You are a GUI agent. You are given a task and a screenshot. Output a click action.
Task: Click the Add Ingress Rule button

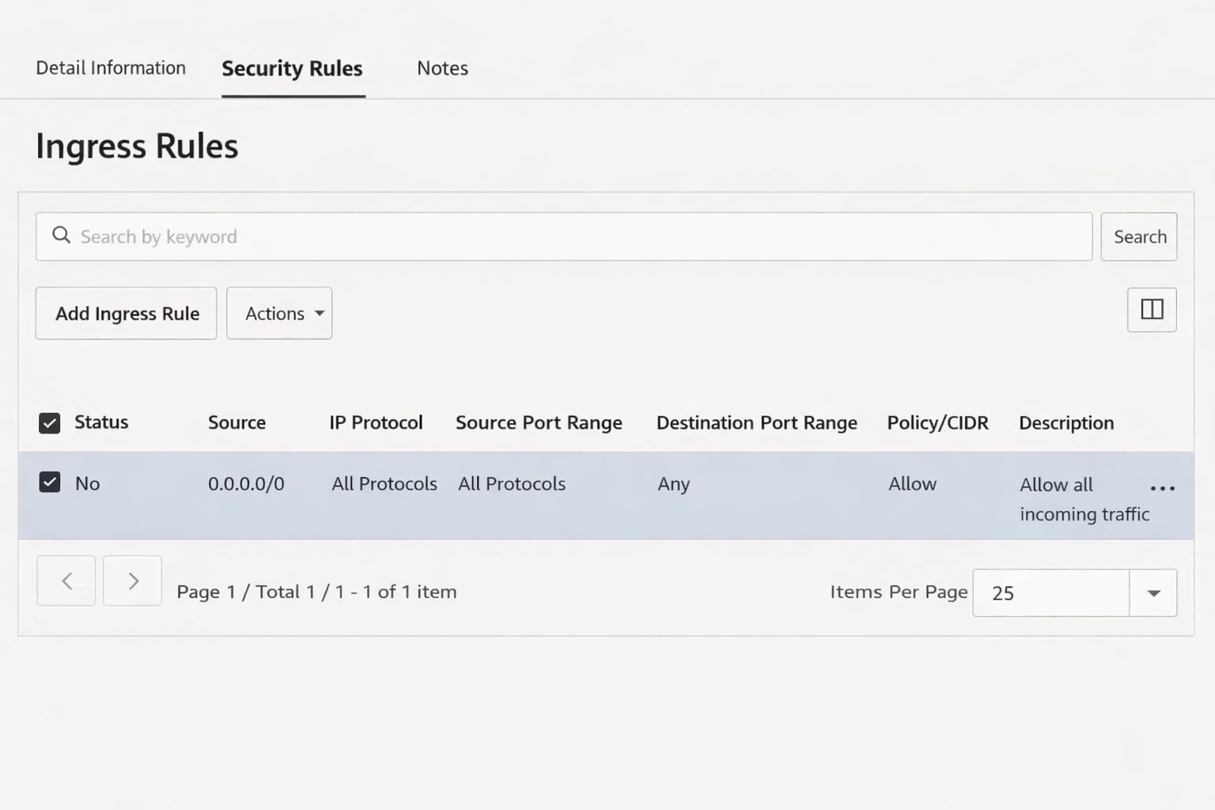(x=126, y=313)
